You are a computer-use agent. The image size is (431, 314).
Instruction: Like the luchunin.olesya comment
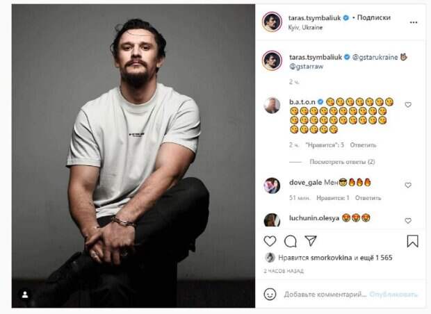408,220
